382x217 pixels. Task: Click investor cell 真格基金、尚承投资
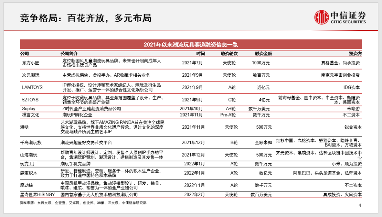340,63
